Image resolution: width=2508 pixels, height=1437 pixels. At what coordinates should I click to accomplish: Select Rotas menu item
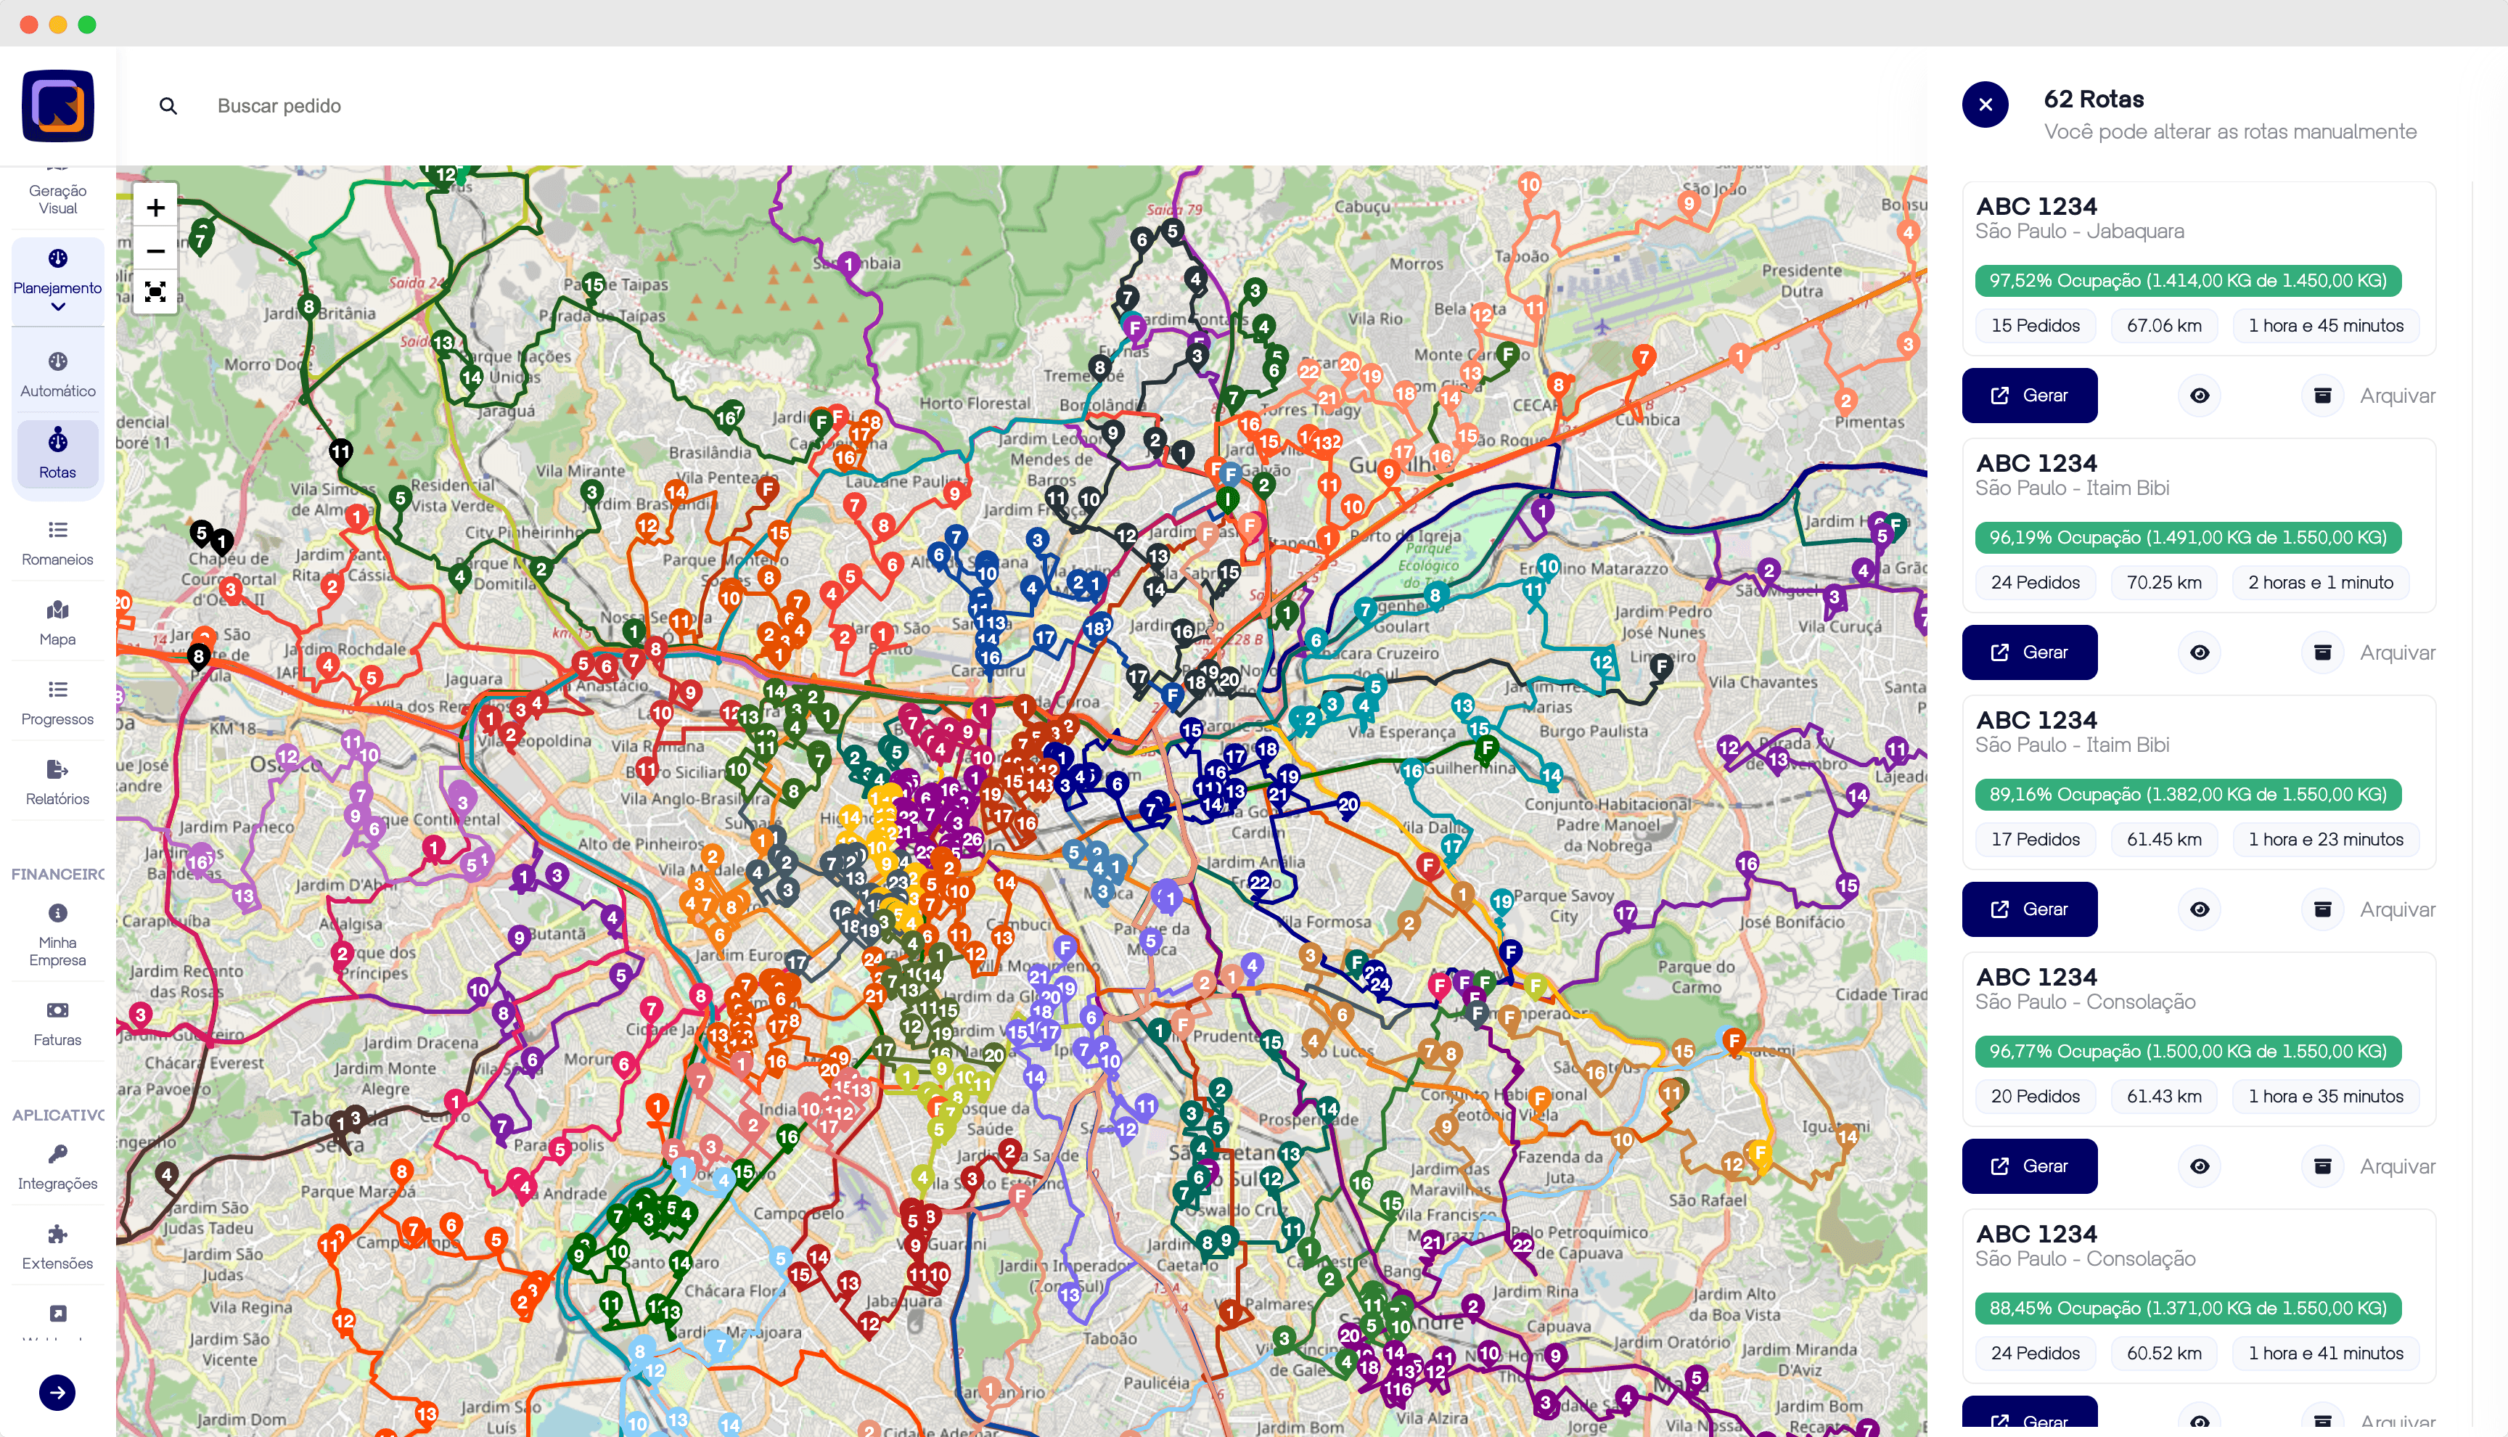tap(57, 454)
